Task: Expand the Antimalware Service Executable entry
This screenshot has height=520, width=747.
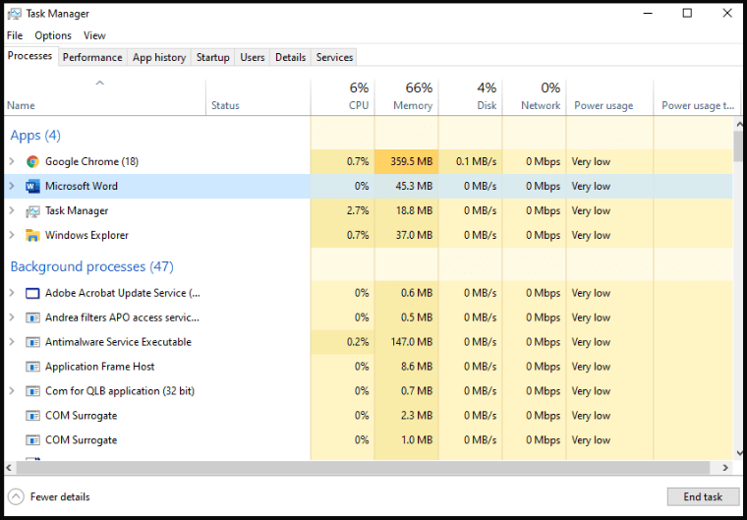Action: (12, 342)
